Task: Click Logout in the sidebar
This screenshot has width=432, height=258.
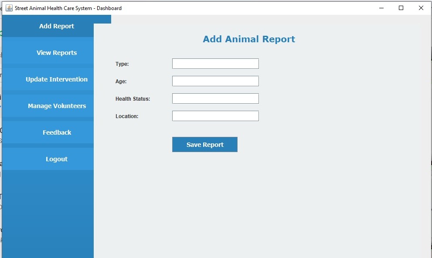Action: 56,159
